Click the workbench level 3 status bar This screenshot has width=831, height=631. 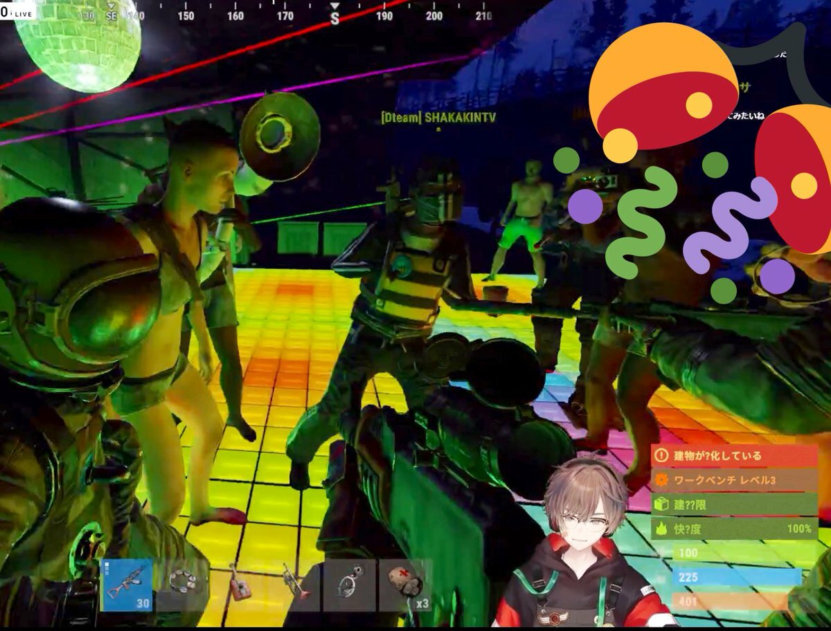coord(734,480)
